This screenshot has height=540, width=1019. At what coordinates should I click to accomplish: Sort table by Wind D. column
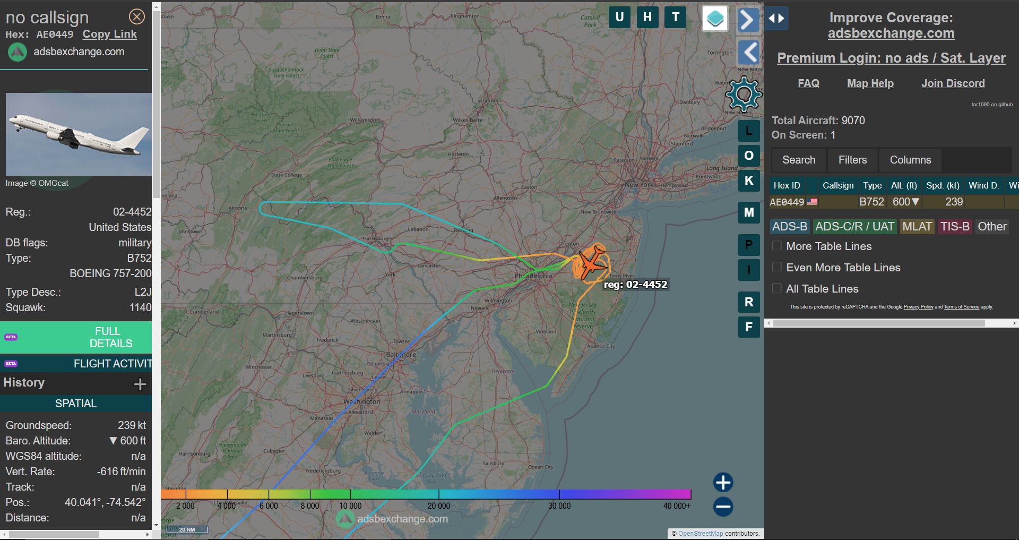pyautogui.click(x=983, y=185)
